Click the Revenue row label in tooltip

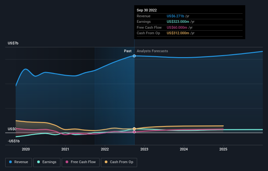coord(144,16)
